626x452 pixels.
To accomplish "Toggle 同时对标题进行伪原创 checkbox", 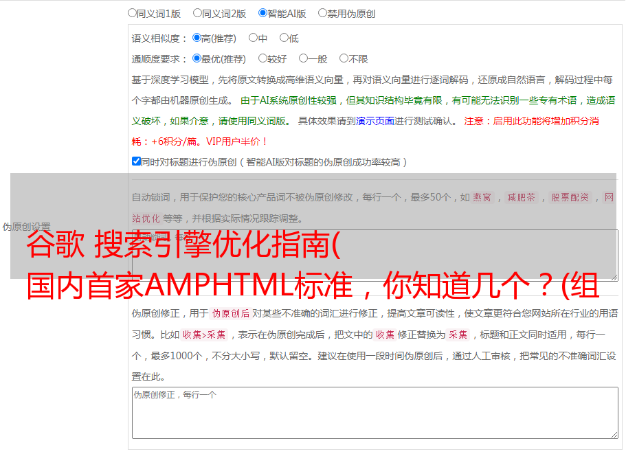I will click(x=136, y=161).
